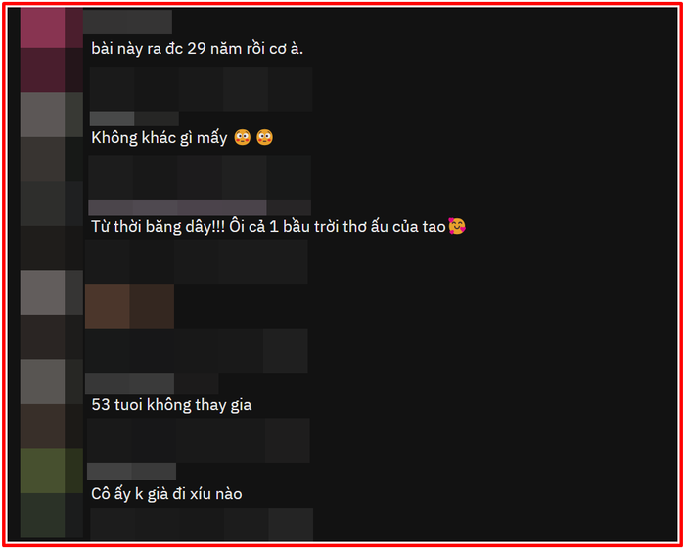685x549 pixels.
Task: Click the "Từ thời băng dây!!!" comment
Action: (x=268, y=227)
